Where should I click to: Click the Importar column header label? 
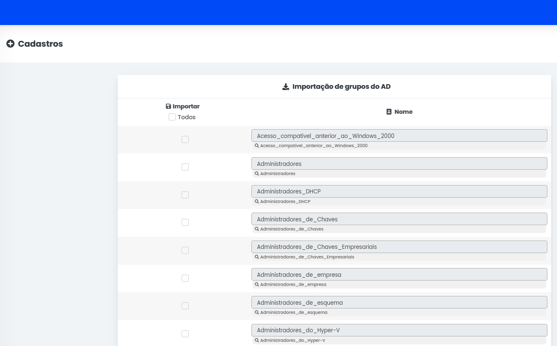coord(186,106)
